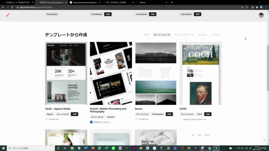Open the Verdo Agency Studio template thumbnail
Image resolution: width=269 pixels, height=151 pixels.
(x=66, y=73)
